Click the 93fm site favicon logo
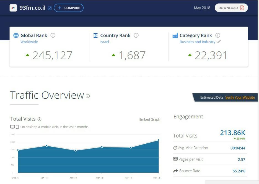The image size is (259, 184). 13,8
